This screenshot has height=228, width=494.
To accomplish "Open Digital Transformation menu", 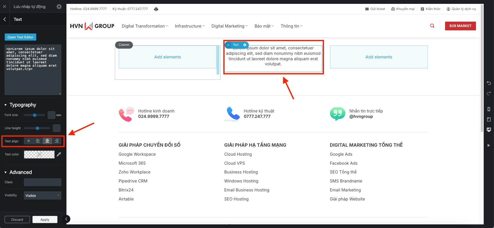I will point(145,26).
